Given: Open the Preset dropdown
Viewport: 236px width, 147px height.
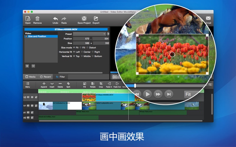Looking at the screenshot, I should [89, 34].
